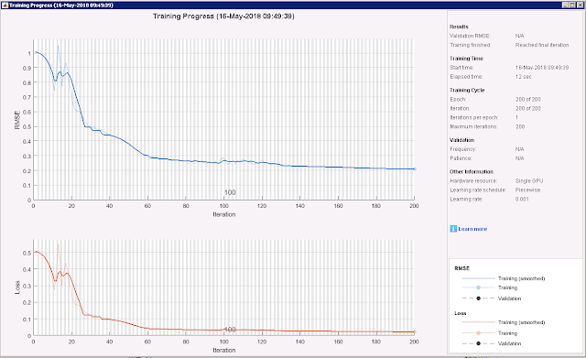Viewport: 586px width, 358px height.
Task: Click the epoch 100 marker in the Loss plot
Action: pos(230,330)
